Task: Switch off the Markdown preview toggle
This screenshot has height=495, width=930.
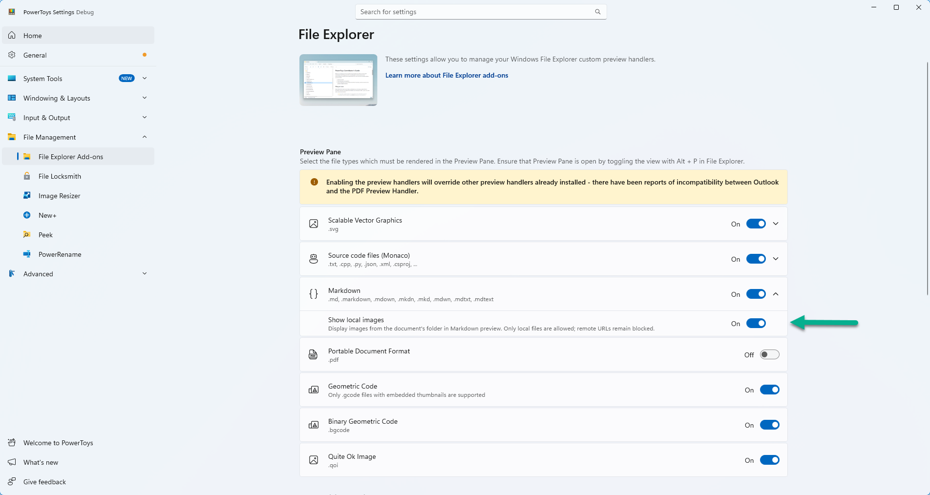Action: 756,294
